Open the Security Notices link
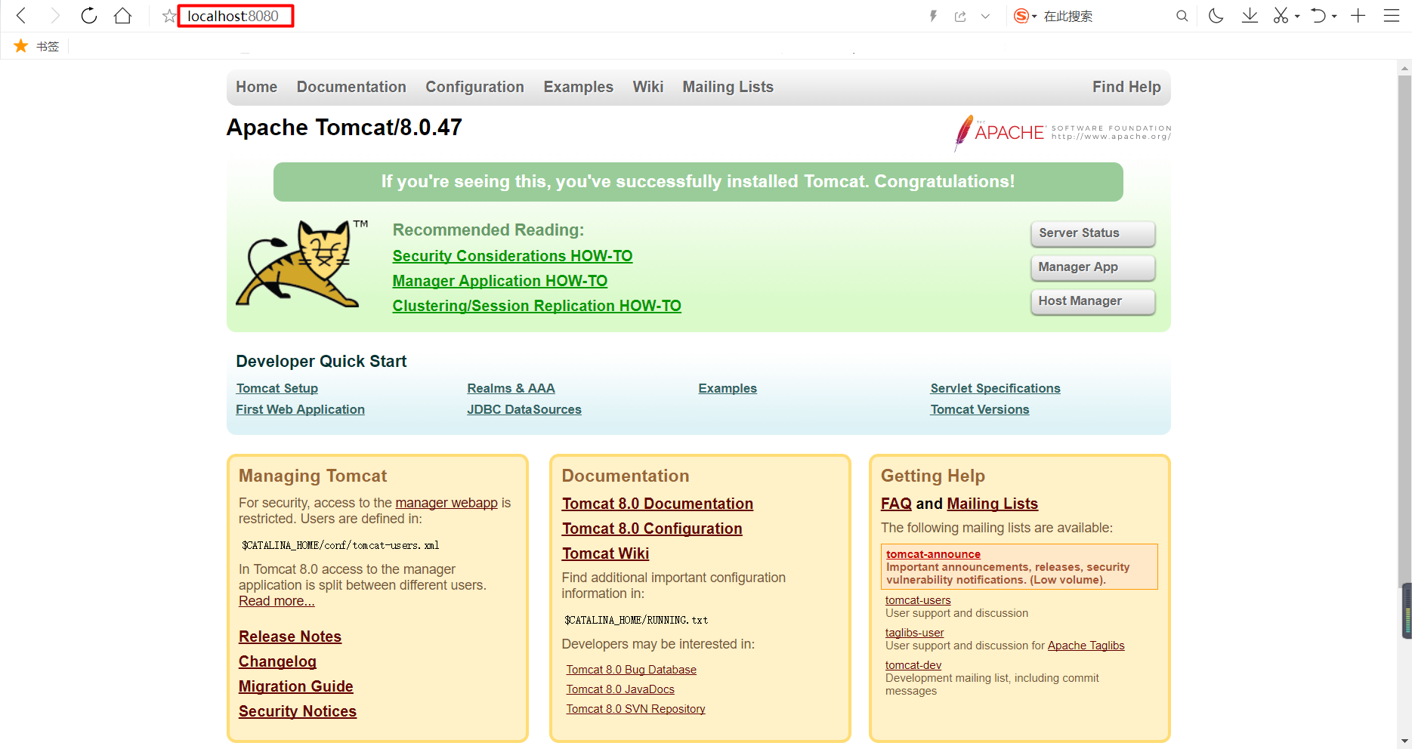1412x749 pixels. 298,711
